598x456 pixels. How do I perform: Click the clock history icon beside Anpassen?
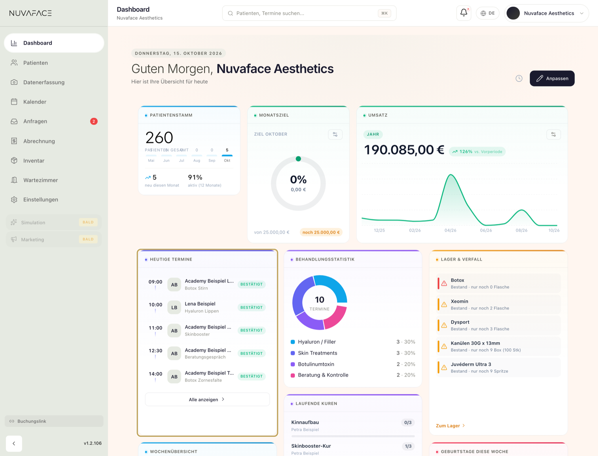[519, 78]
